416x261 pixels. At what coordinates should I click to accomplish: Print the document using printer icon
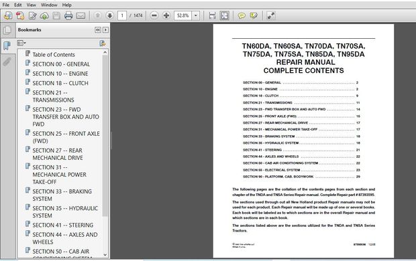[x=68, y=15]
